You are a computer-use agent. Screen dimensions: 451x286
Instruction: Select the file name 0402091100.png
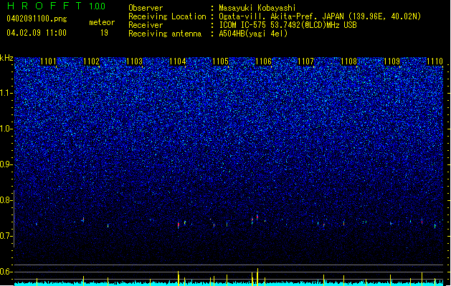(37, 19)
